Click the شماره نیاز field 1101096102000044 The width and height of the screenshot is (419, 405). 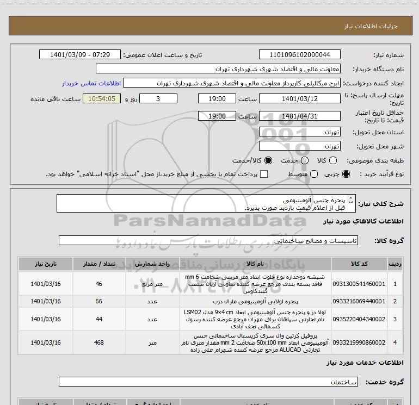(x=299, y=54)
